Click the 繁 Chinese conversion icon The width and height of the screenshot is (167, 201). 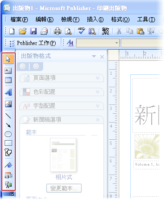(105, 31)
